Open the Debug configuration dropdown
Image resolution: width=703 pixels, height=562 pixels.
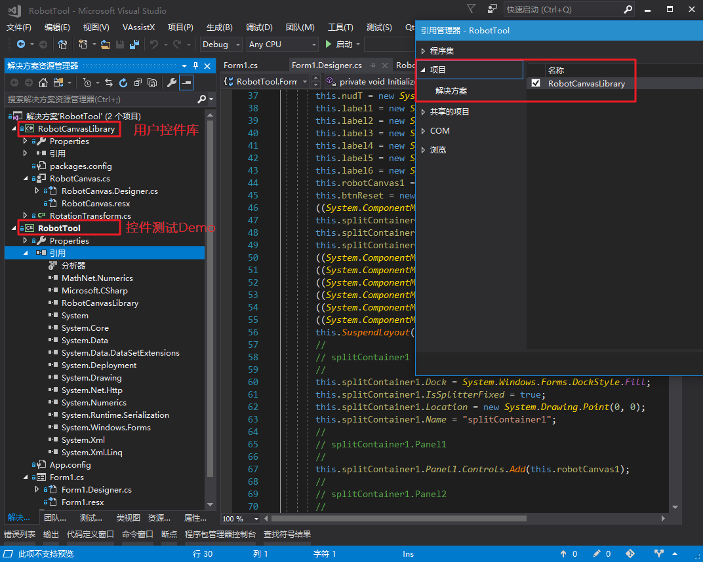(x=220, y=45)
